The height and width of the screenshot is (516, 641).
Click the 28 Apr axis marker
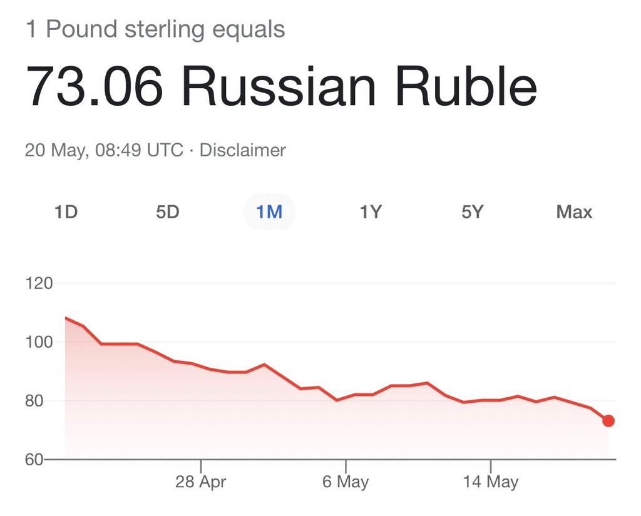201,482
